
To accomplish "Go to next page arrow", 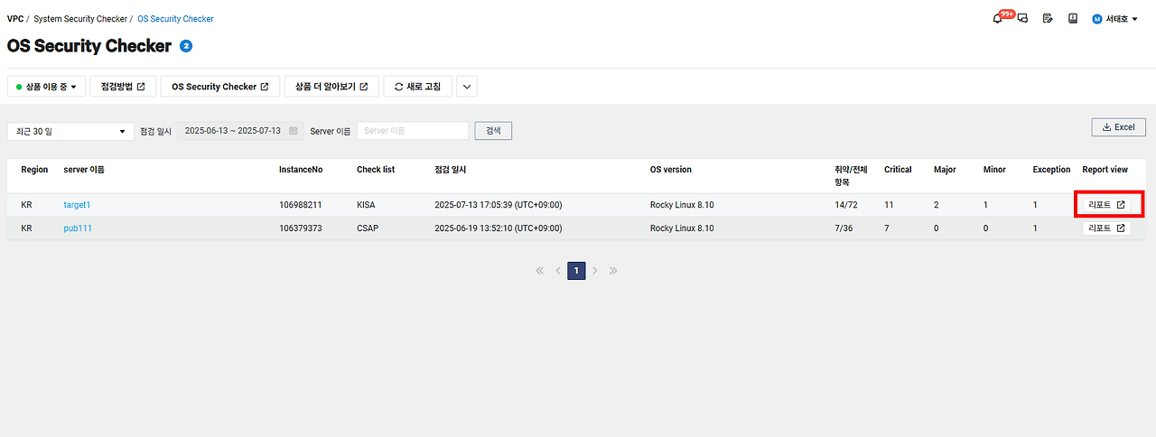I will coord(594,270).
